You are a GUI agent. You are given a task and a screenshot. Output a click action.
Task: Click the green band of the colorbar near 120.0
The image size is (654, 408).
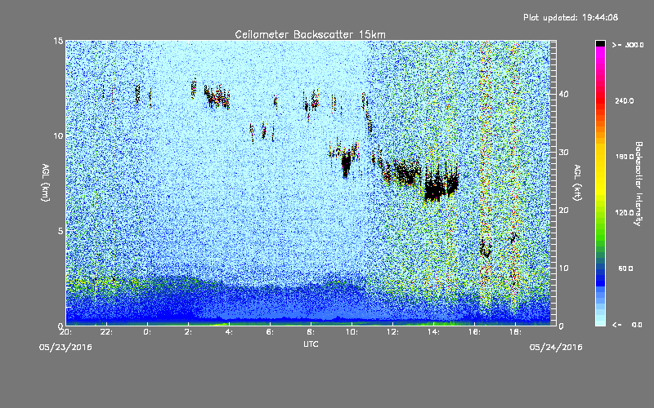coord(600,216)
